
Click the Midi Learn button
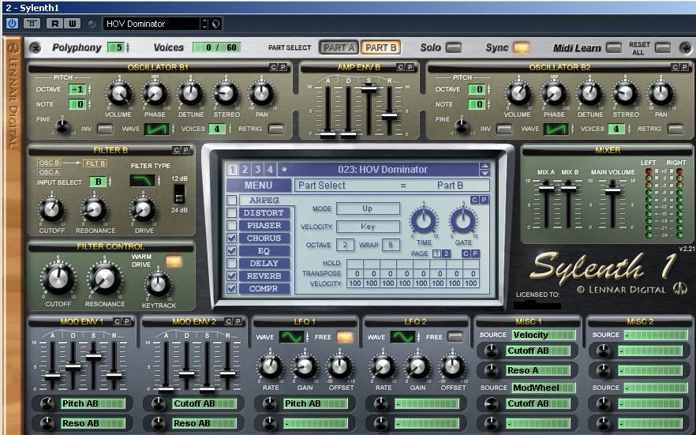pyautogui.click(x=614, y=47)
